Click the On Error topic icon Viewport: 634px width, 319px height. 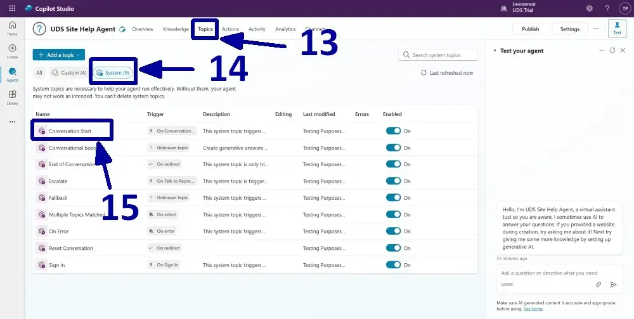click(42, 231)
